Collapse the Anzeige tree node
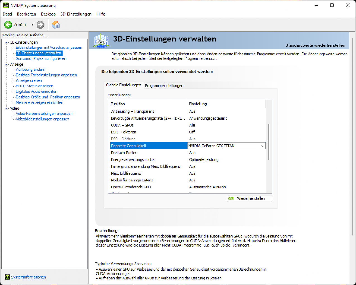356x285 pixels. click(6, 64)
